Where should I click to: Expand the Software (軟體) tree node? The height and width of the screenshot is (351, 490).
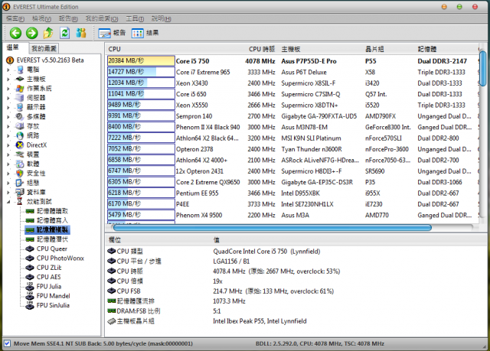pyautogui.click(x=8, y=164)
